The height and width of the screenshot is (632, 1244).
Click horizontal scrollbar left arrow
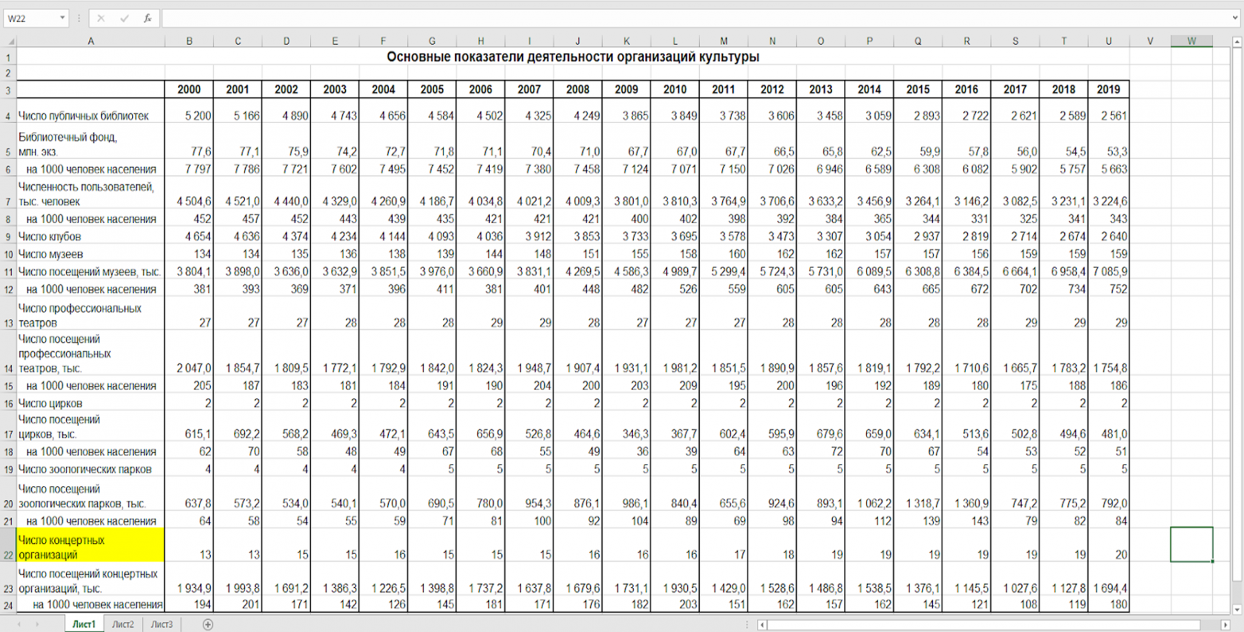coord(762,625)
